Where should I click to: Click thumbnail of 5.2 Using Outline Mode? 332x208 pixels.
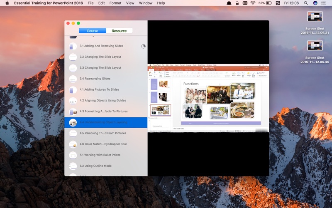pyautogui.click(x=73, y=166)
